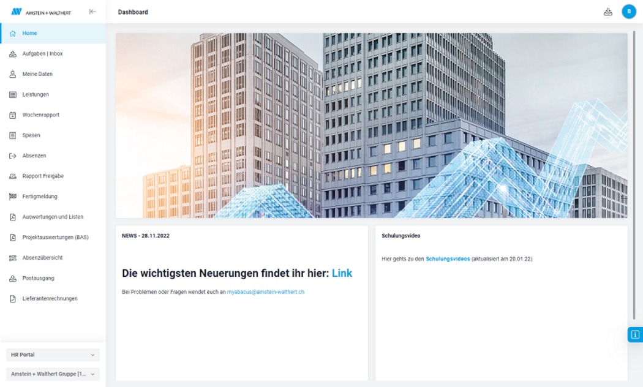Click the Amstein + Walthert logo
The width and height of the screenshot is (643, 387).
coord(41,12)
